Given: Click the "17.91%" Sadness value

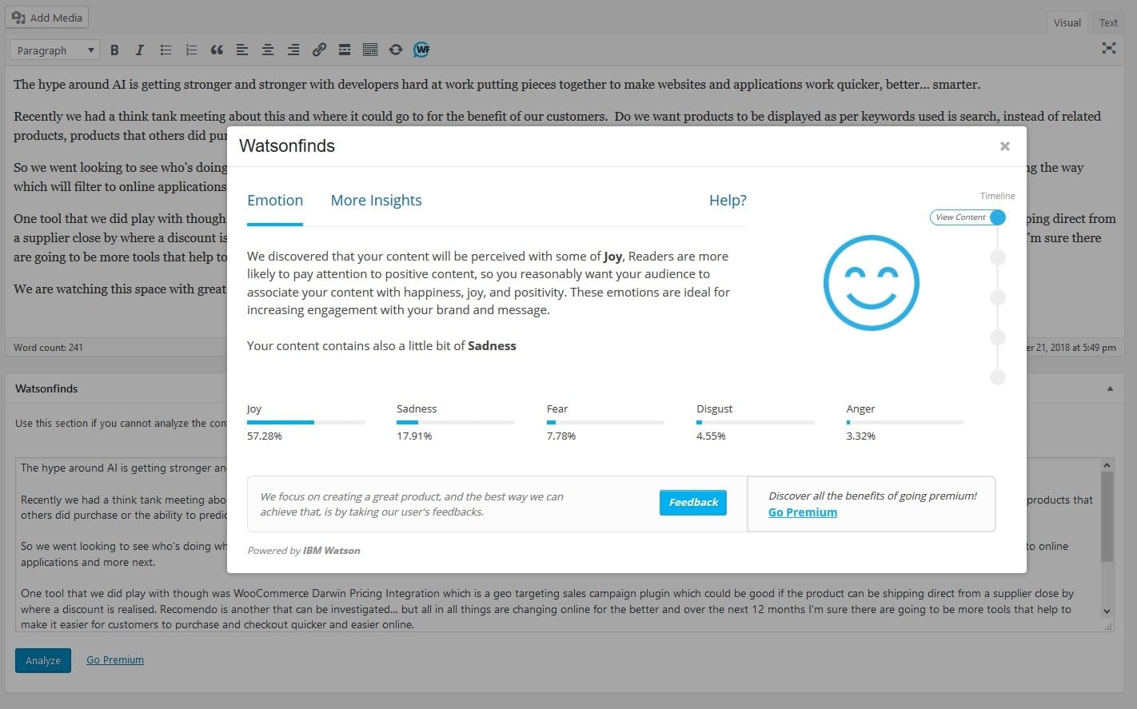Looking at the screenshot, I should [414, 436].
